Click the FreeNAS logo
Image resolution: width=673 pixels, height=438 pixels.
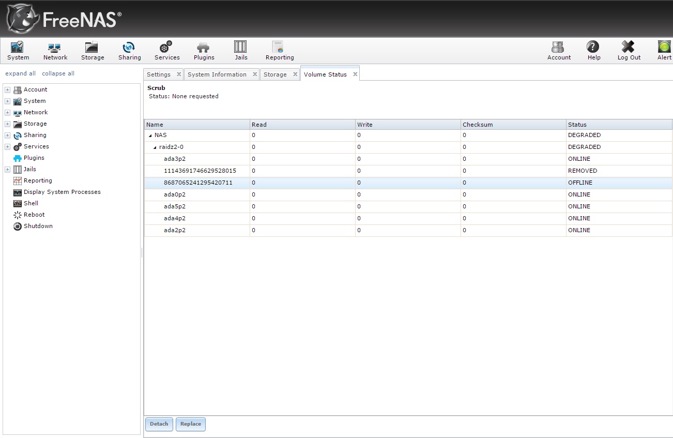[x=64, y=19]
